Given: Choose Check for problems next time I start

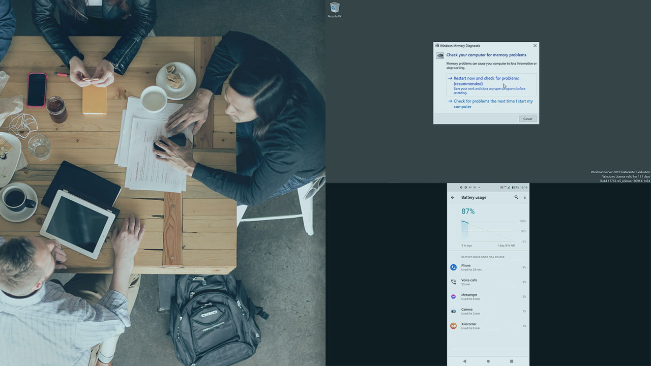Looking at the screenshot, I should [492, 104].
